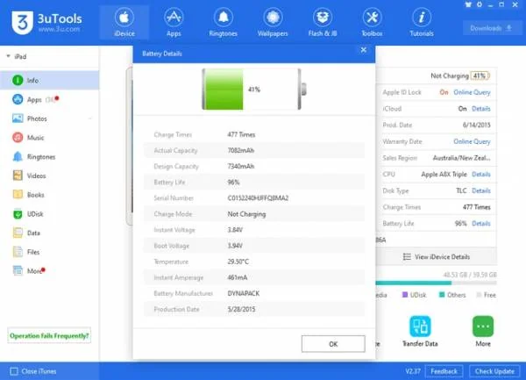Image resolution: width=526 pixels, height=380 pixels.
Task: Open the Toolbox tab
Action: coord(372,22)
